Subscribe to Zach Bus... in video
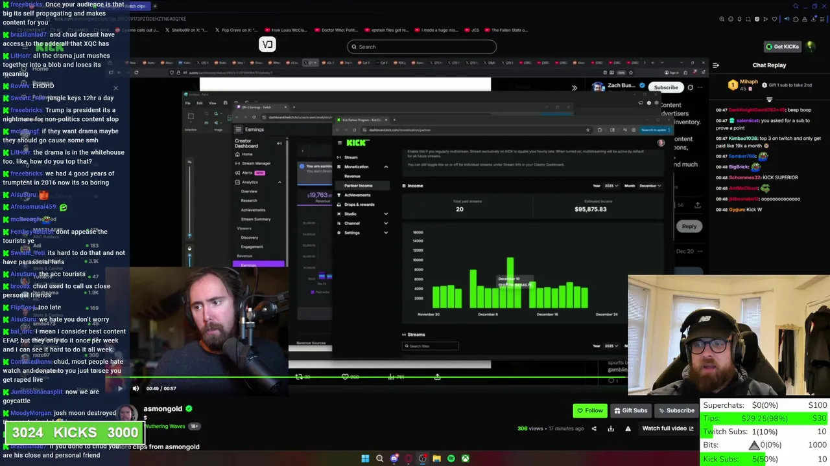Viewport: 830px width, 466px height. pyautogui.click(x=665, y=87)
